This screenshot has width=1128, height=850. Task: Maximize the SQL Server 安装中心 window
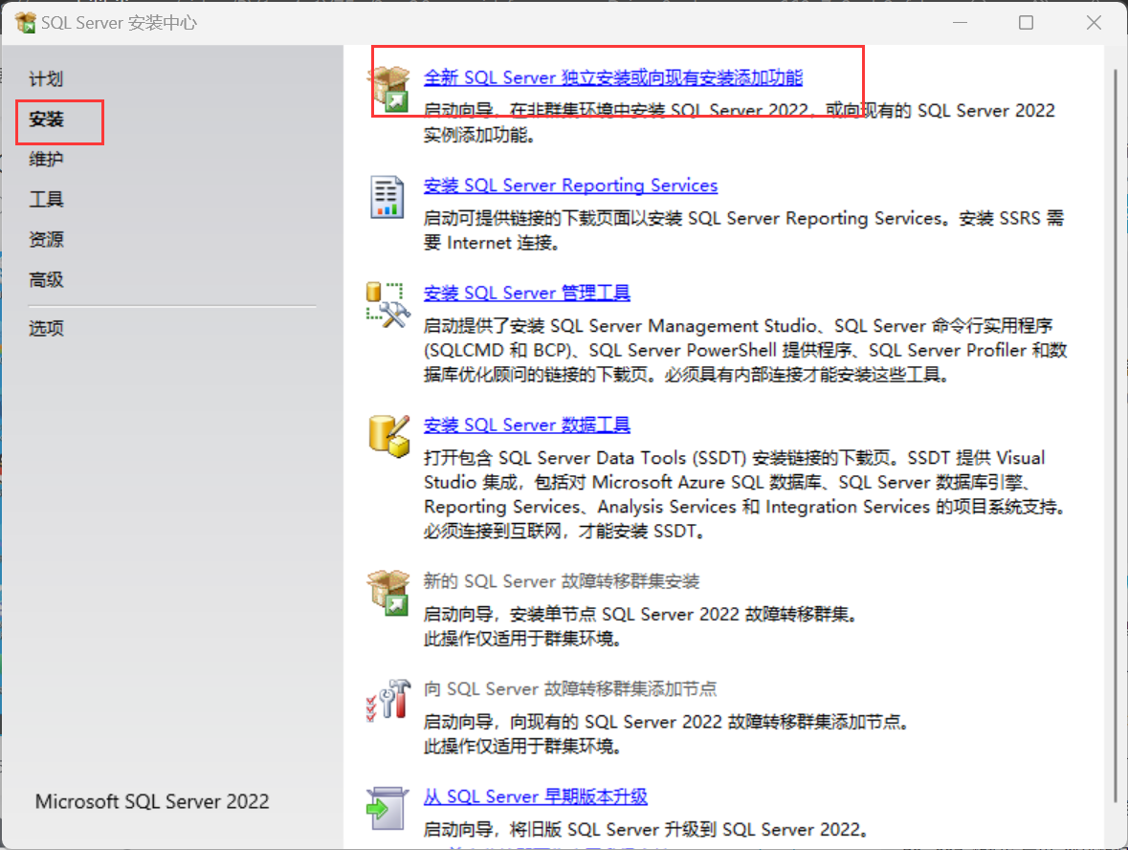[1027, 23]
